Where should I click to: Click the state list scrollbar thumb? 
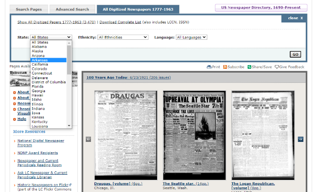[69, 60]
